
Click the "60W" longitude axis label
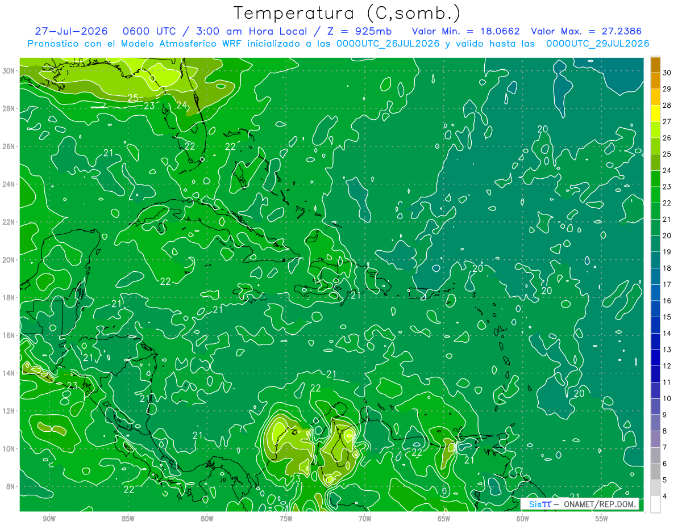point(523,519)
